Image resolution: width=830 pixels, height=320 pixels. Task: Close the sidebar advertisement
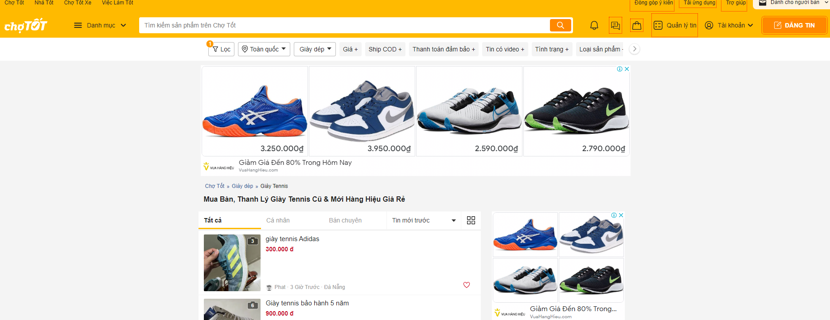[621, 215]
